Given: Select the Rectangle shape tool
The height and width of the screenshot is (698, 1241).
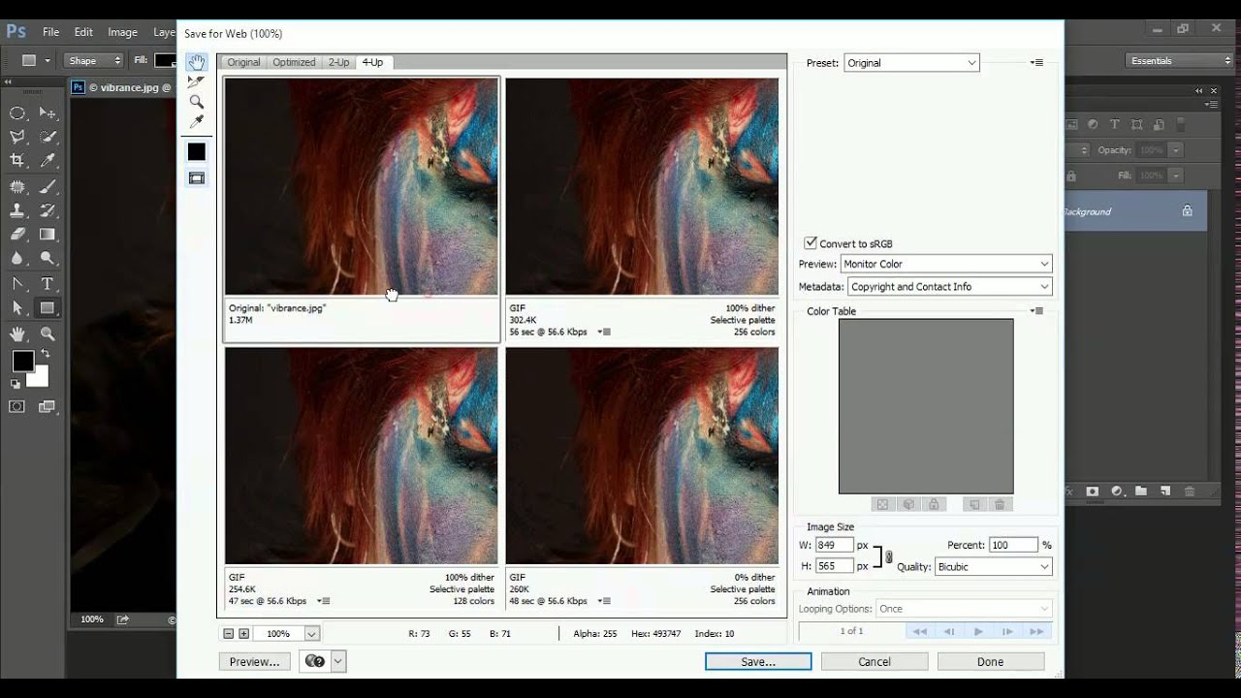Looking at the screenshot, I should (47, 308).
